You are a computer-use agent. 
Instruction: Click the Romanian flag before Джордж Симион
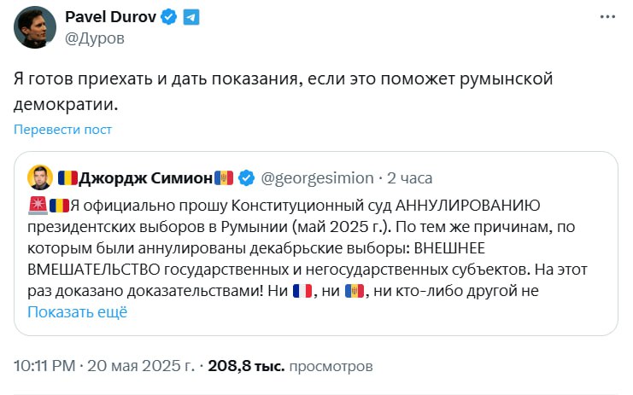tap(67, 177)
